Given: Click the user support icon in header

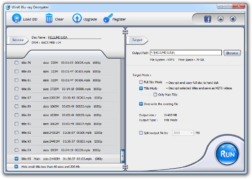Looking at the screenshot, I should [220, 19].
